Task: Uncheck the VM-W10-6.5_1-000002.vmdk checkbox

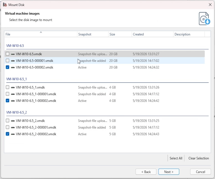Action: (x=7, y=101)
